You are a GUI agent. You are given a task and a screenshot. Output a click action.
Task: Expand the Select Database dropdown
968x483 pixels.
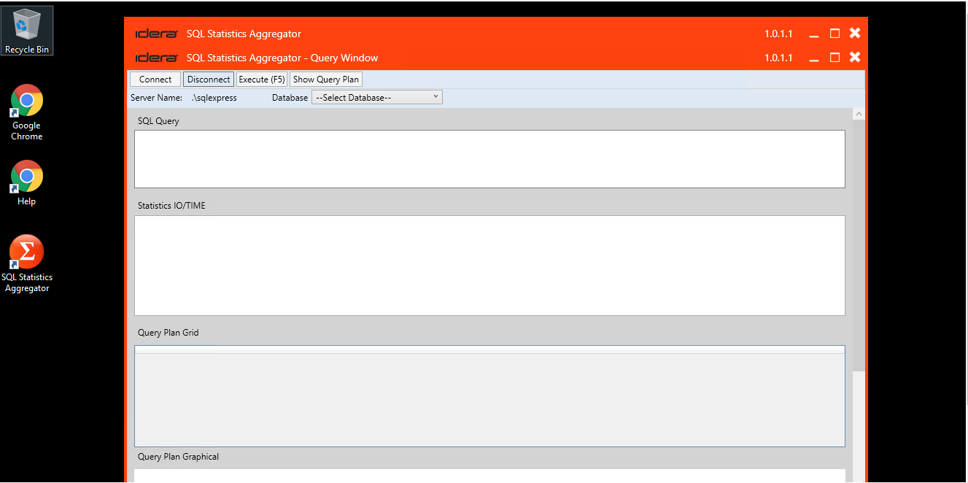point(376,97)
